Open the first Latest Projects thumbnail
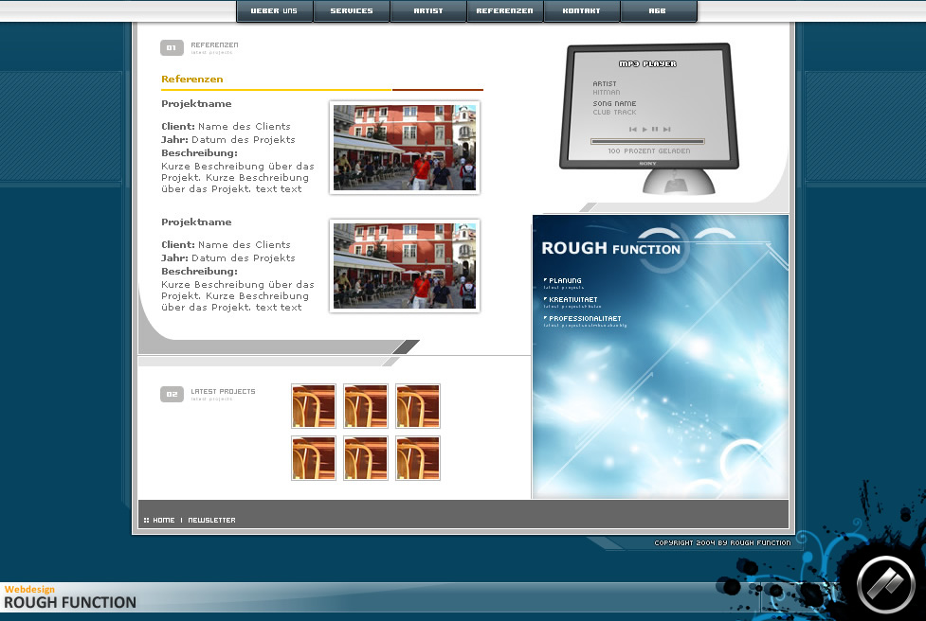Viewport: 926px width, 621px height. click(x=314, y=406)
